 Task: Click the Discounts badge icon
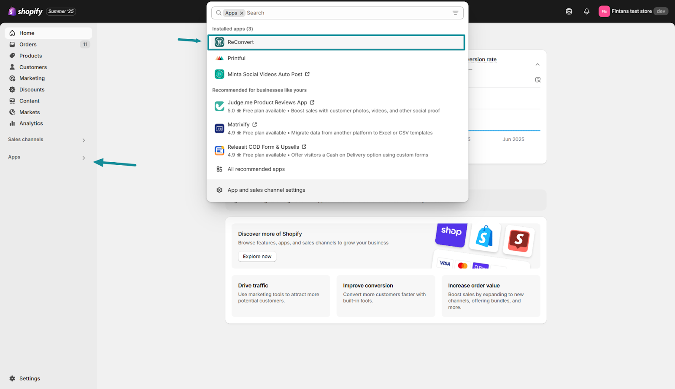point(12,90)
